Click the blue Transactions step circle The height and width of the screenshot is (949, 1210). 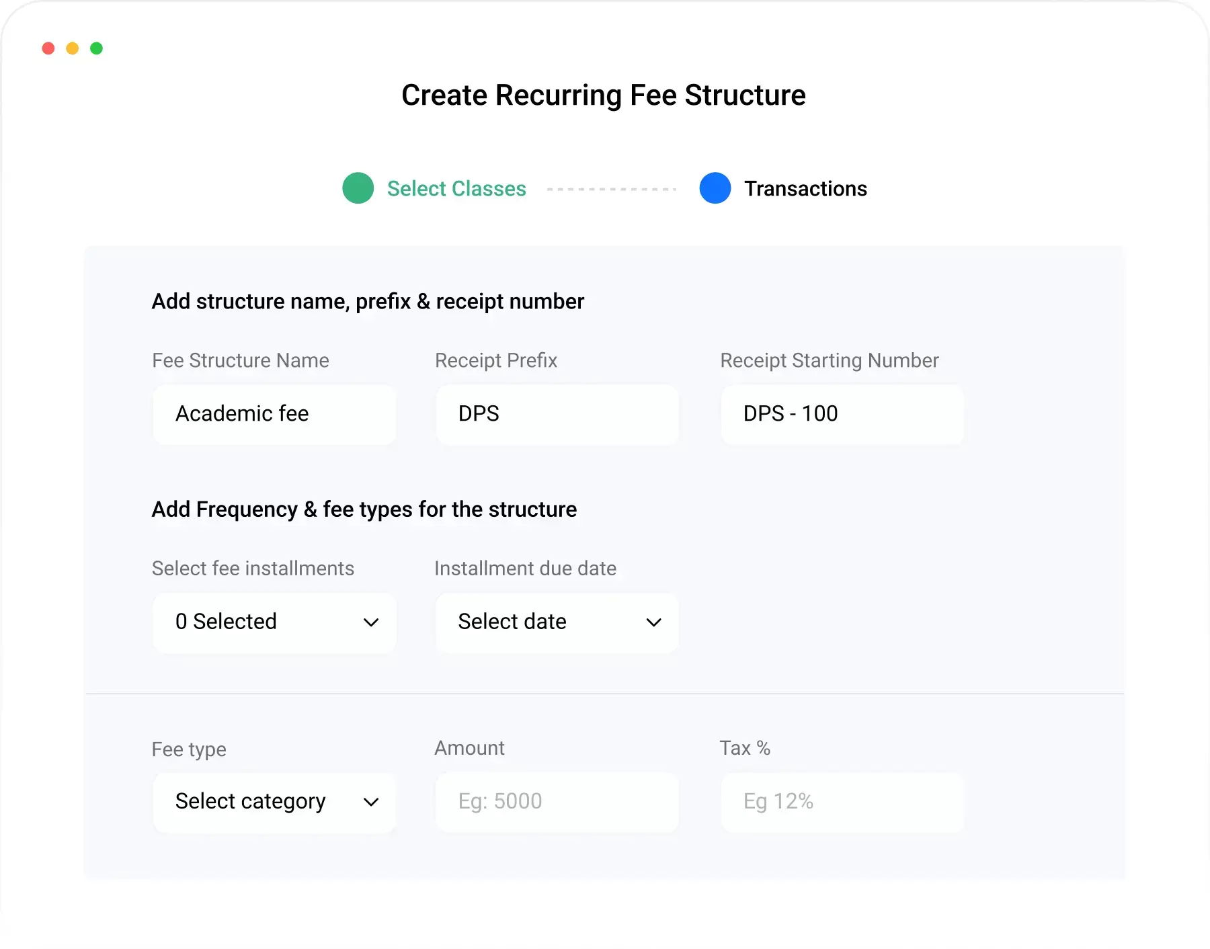click(715, 188)
